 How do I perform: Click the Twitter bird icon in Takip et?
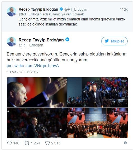click(107, 41)
